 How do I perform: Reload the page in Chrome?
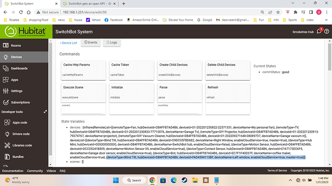click(21, 12)
